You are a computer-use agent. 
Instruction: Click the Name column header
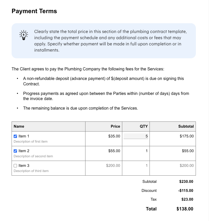19,126
